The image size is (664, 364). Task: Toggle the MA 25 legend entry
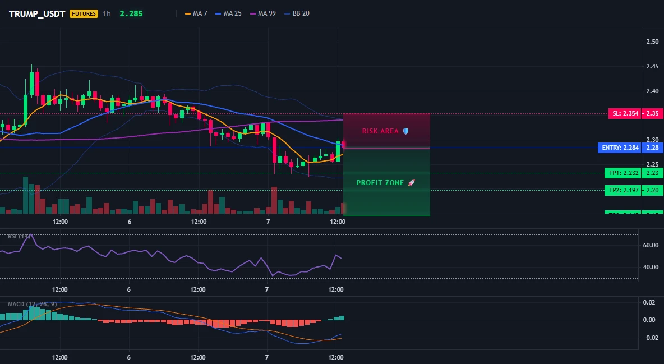[x=228, y=13]
